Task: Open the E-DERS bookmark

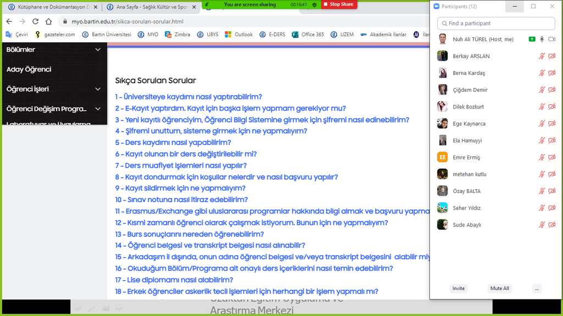Action: point(272,35)
